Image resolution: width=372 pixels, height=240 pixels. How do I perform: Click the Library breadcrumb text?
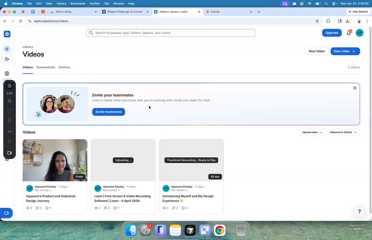(28, 47)
